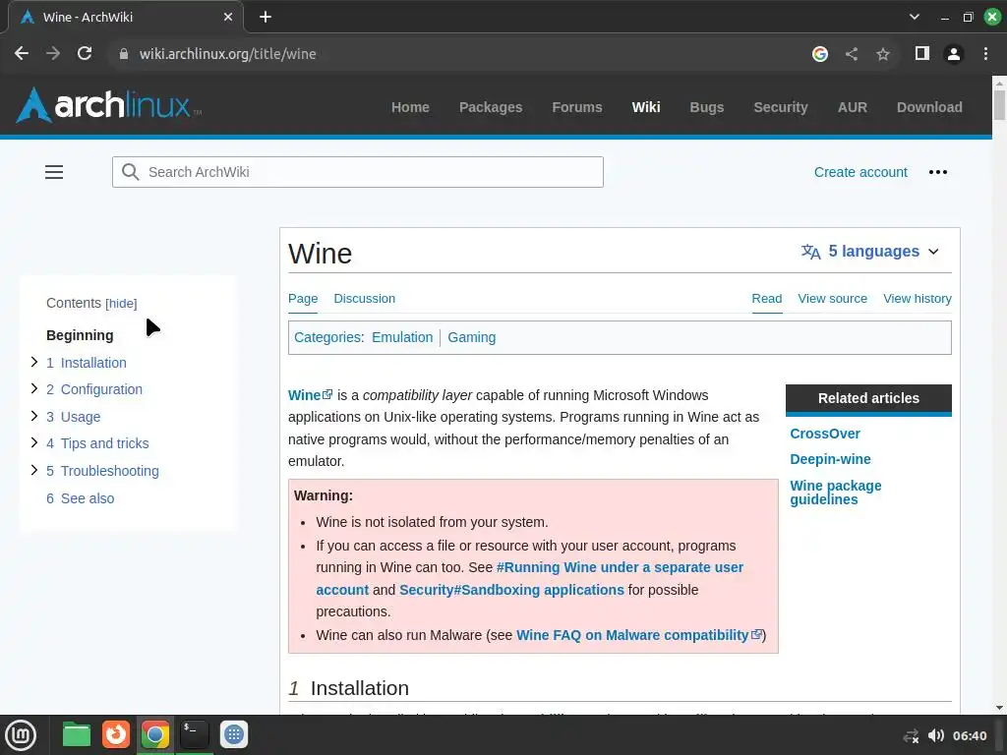Image resolution: width=1007 pixels, height=755 pixels.
Task: Switch to the Discussion tab
Action: click(364, 299)
